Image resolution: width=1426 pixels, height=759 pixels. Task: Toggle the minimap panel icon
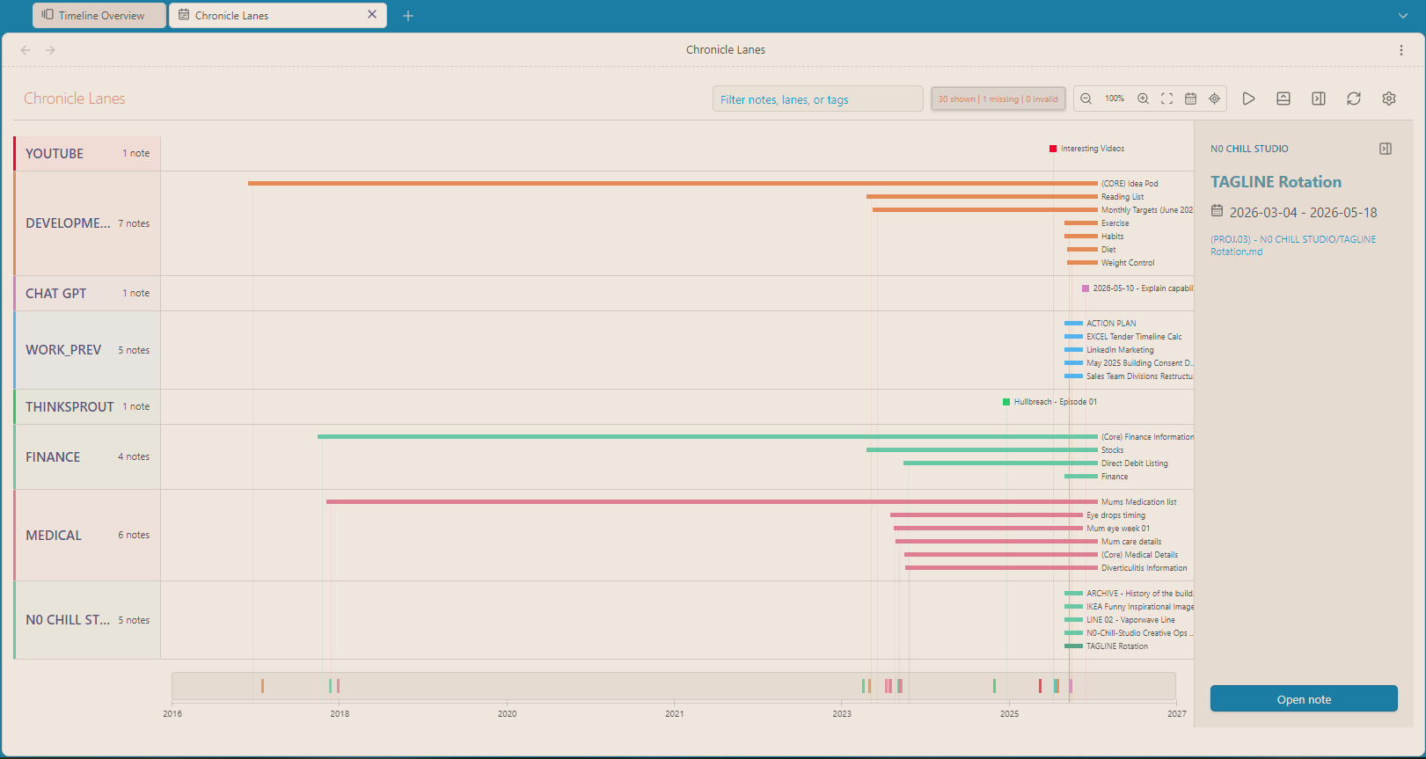point(1283,99)
